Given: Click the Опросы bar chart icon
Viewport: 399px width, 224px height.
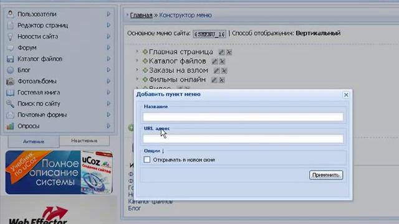Looking at the screenshot, I should click(x=10, y=126).
